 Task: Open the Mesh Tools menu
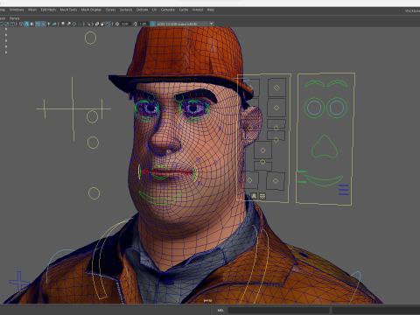(68, 10)
